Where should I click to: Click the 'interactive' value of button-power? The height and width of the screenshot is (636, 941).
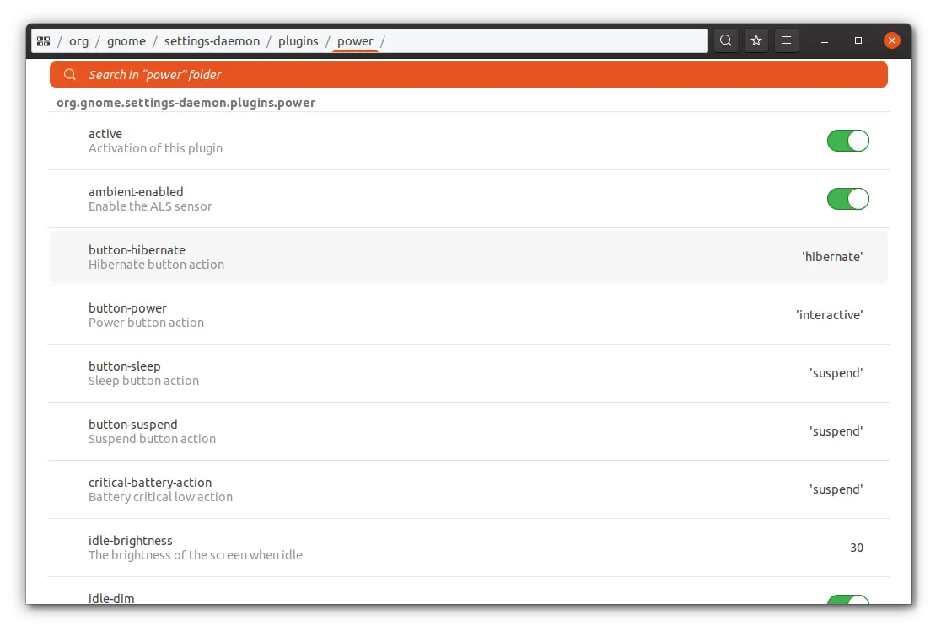click(830, 315)
